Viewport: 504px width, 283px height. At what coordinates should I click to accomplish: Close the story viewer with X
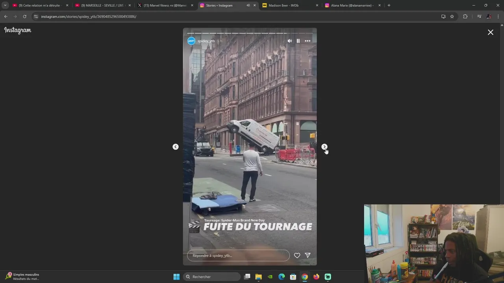[x=491, y=32]
